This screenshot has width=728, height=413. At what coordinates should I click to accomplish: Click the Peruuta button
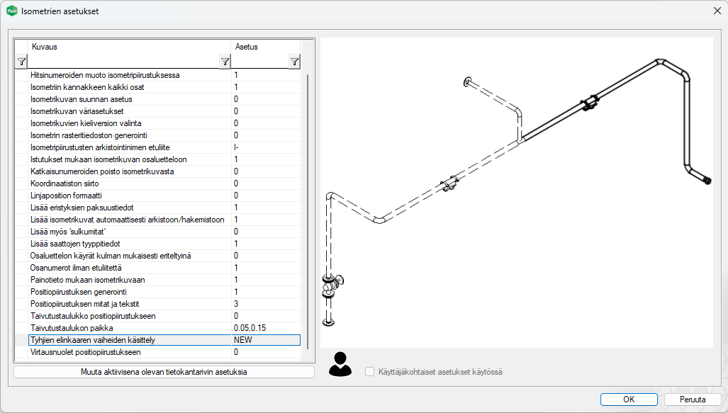693,399
